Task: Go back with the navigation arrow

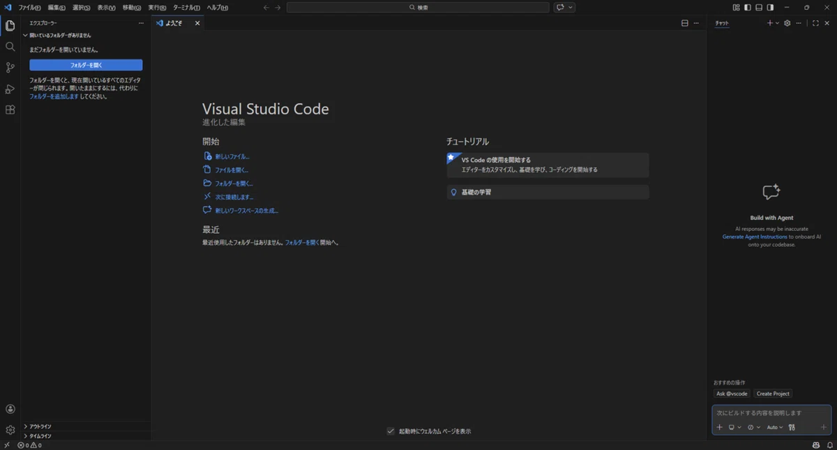Action: (266, 7)
